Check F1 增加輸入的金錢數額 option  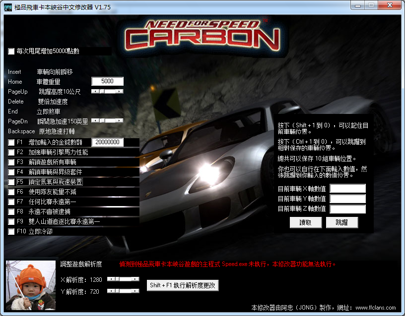(11, 142)
